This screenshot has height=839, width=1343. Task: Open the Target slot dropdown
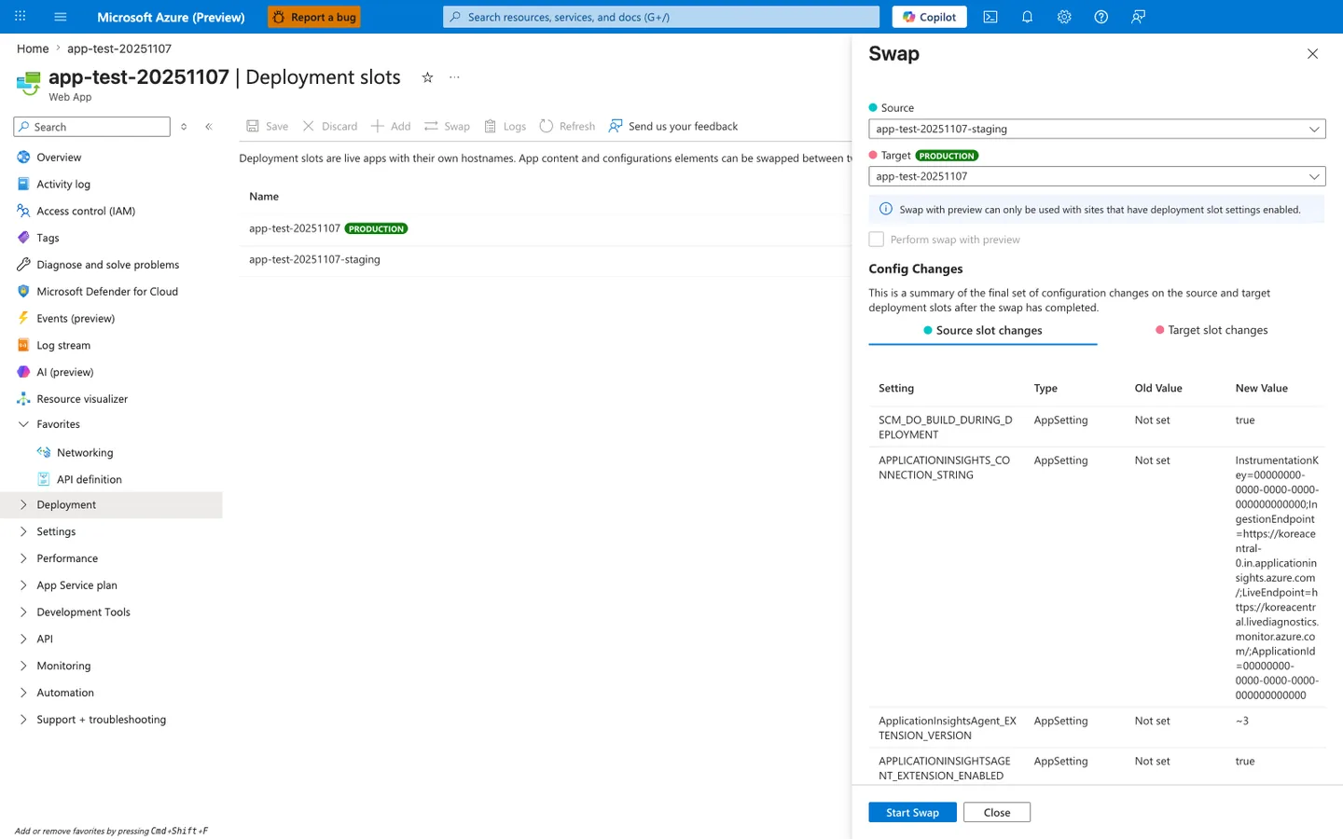point(1097,176)
